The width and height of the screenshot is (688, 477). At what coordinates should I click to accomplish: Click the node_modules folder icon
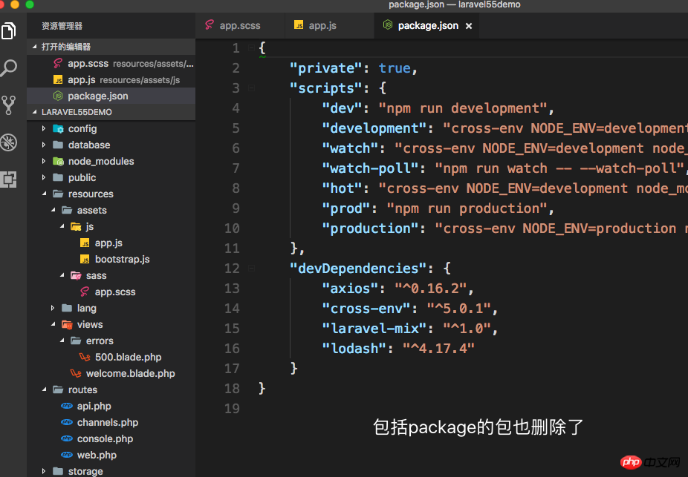[x=58, y=161]
